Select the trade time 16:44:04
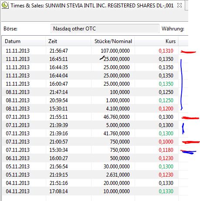This screenshot has width=200, height=201. click(x=58, y=76)
